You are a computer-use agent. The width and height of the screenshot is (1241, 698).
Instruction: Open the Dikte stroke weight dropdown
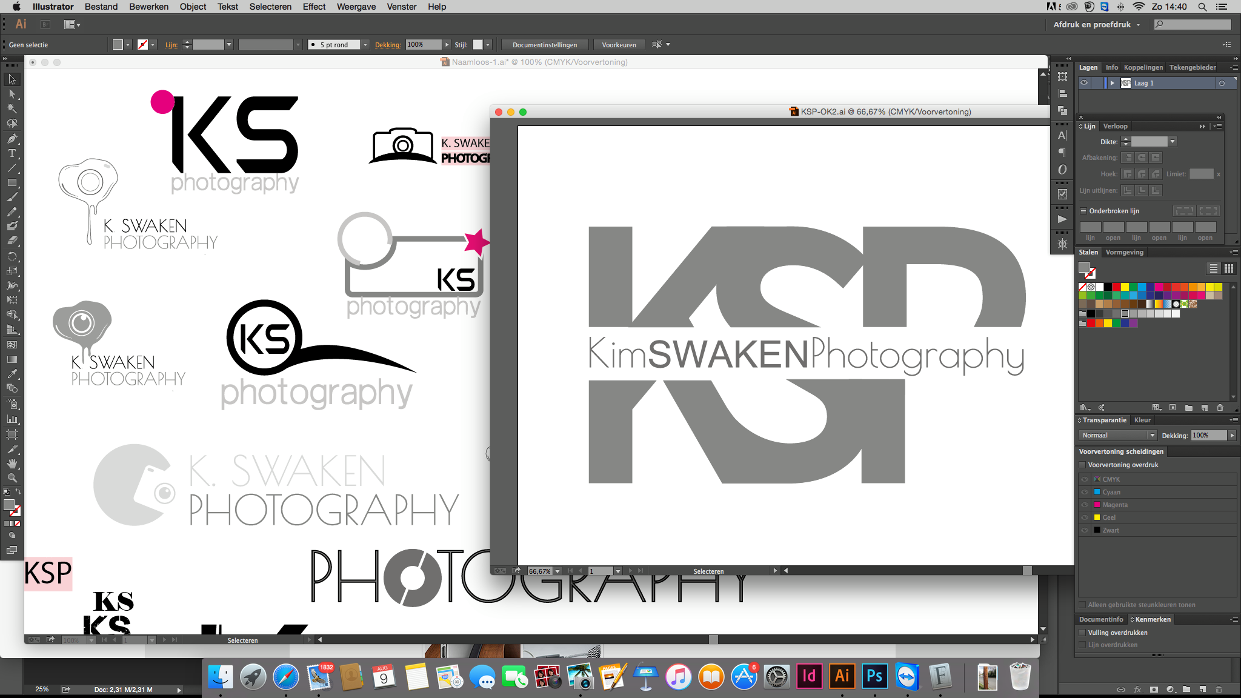click(x=1173, y=142)
